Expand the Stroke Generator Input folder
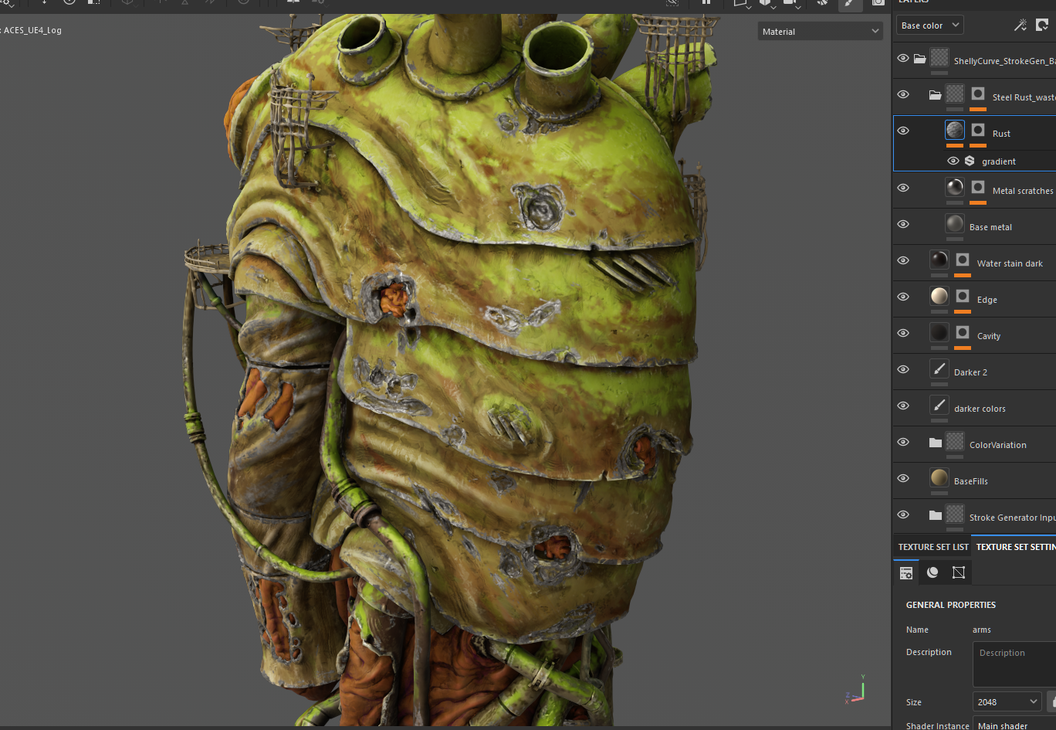 [x=935, y=514]
